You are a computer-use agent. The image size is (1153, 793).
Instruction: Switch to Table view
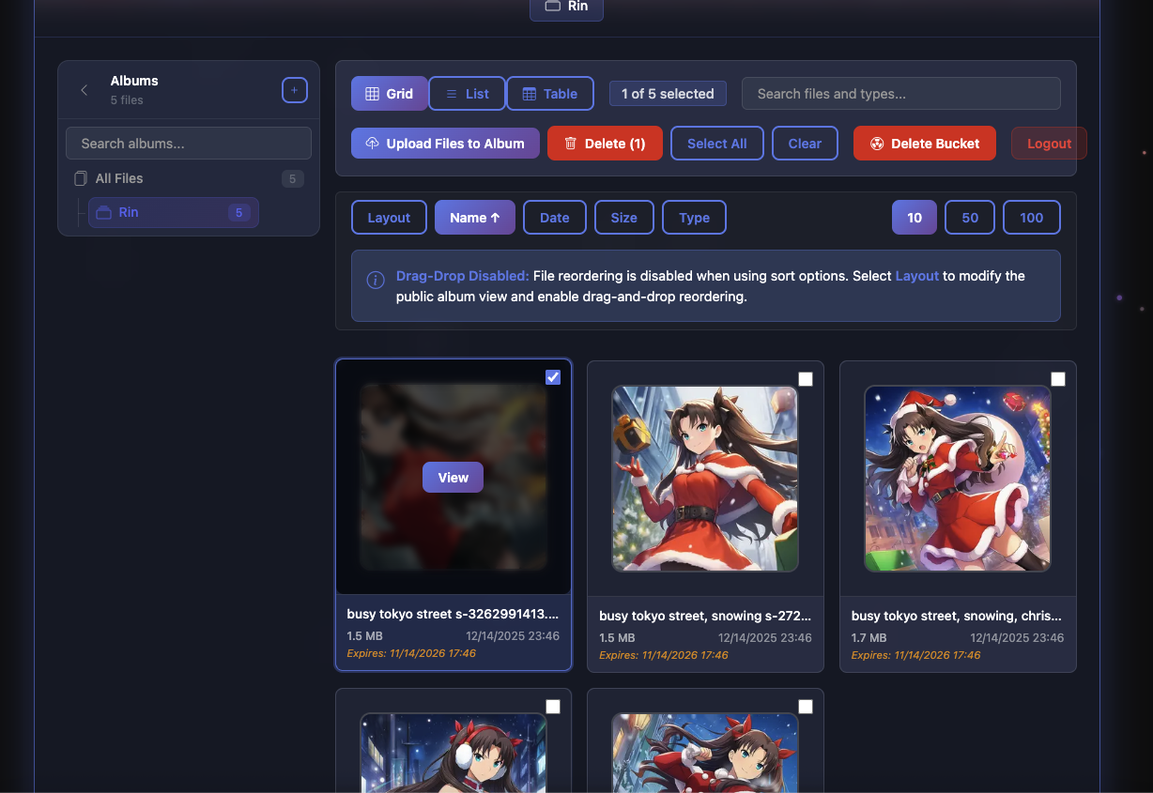[550, 94]
